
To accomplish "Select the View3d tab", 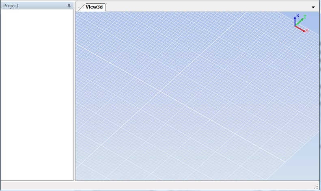I will [94, 7].
